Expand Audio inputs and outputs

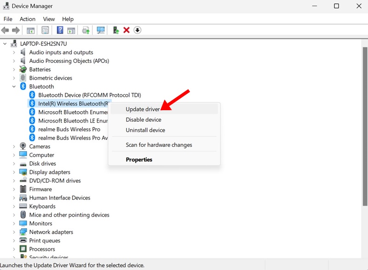click(14, 52)
